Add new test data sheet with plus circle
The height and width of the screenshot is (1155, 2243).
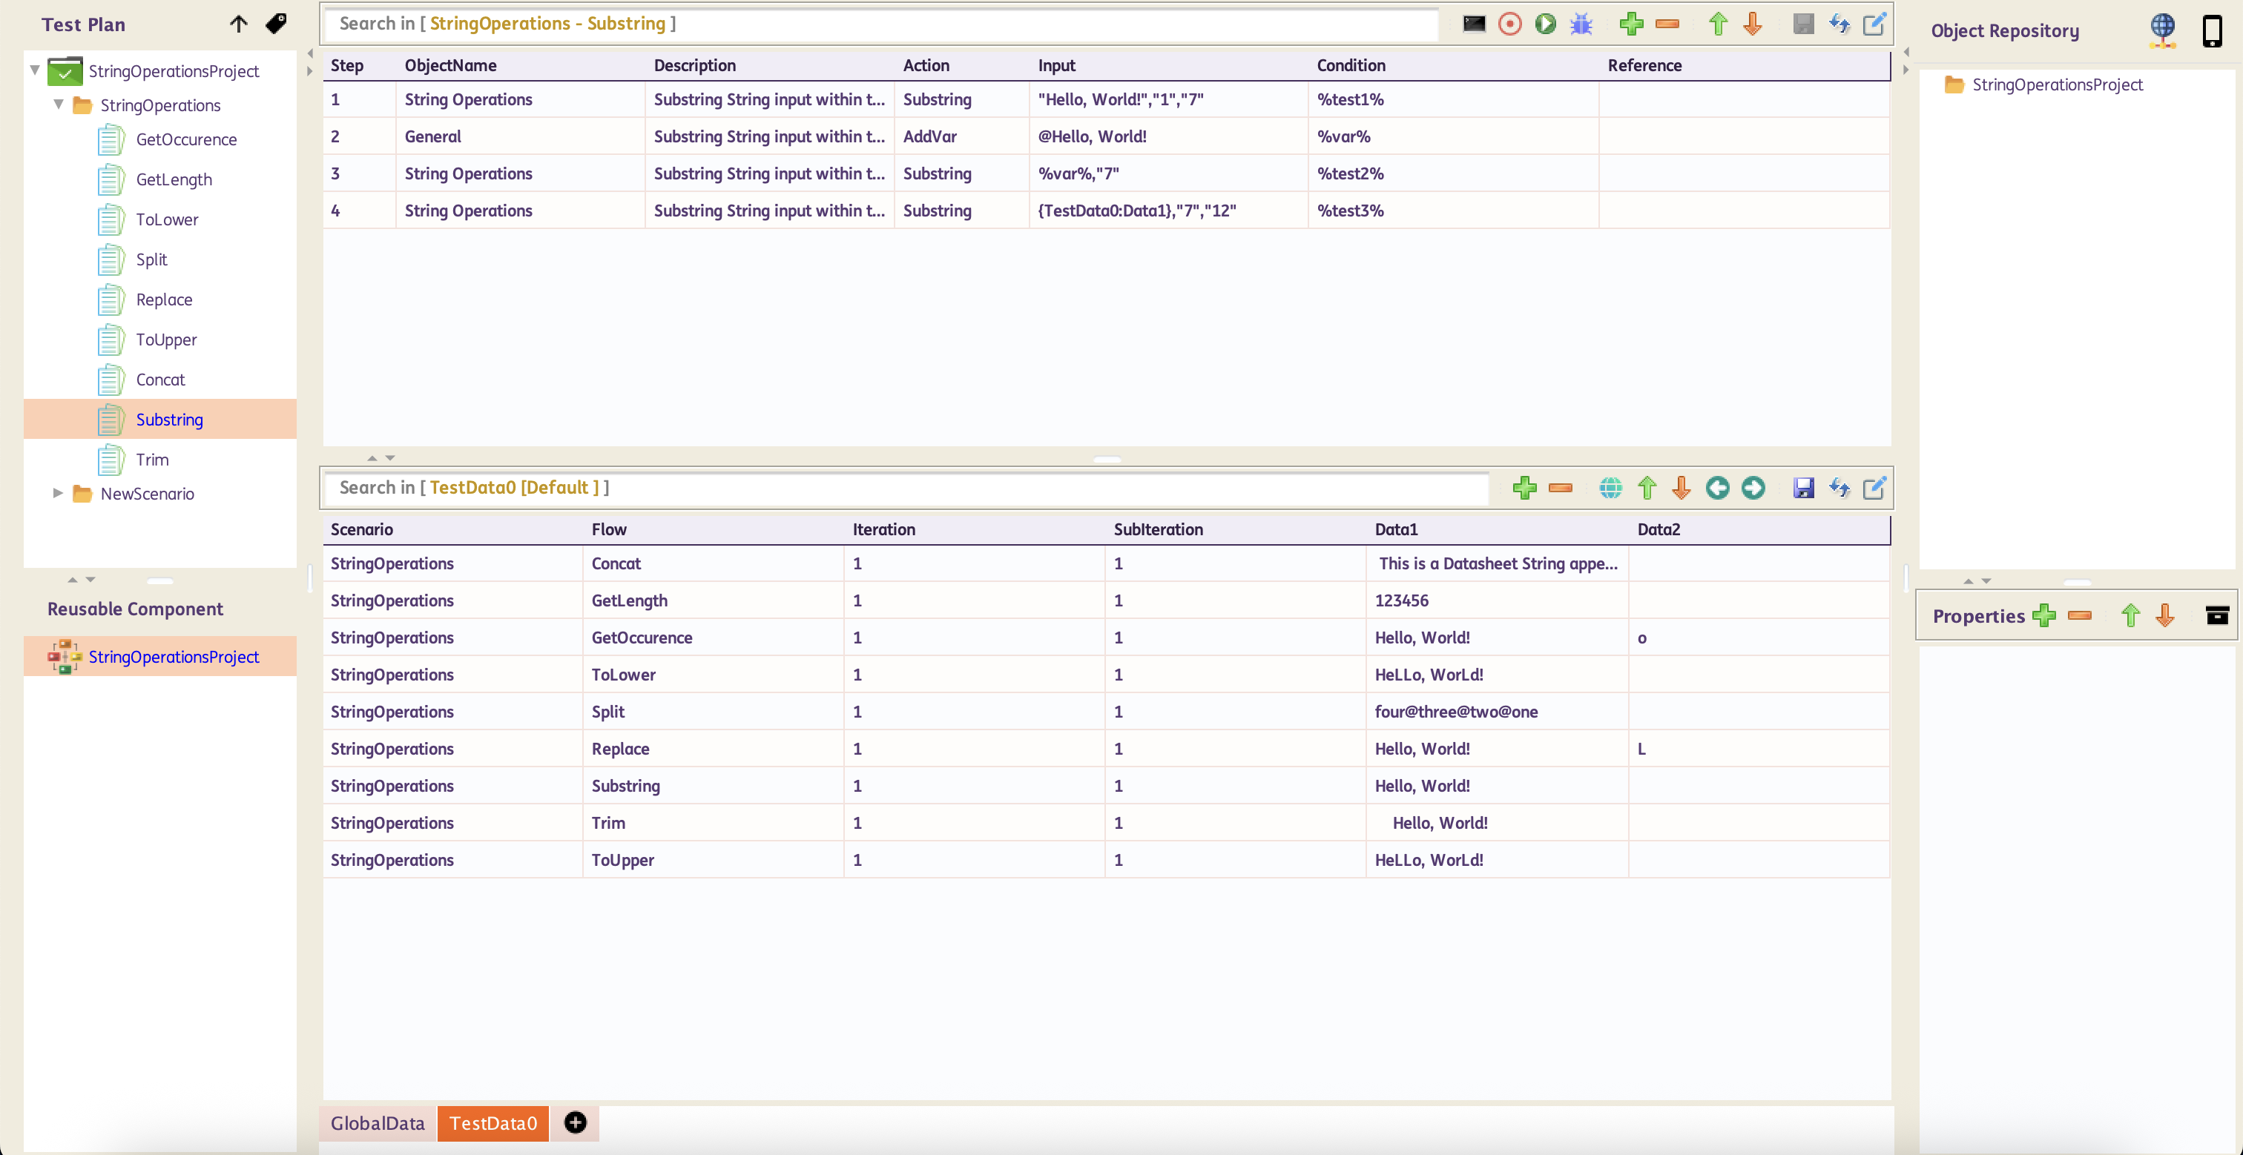point(575,1123)
